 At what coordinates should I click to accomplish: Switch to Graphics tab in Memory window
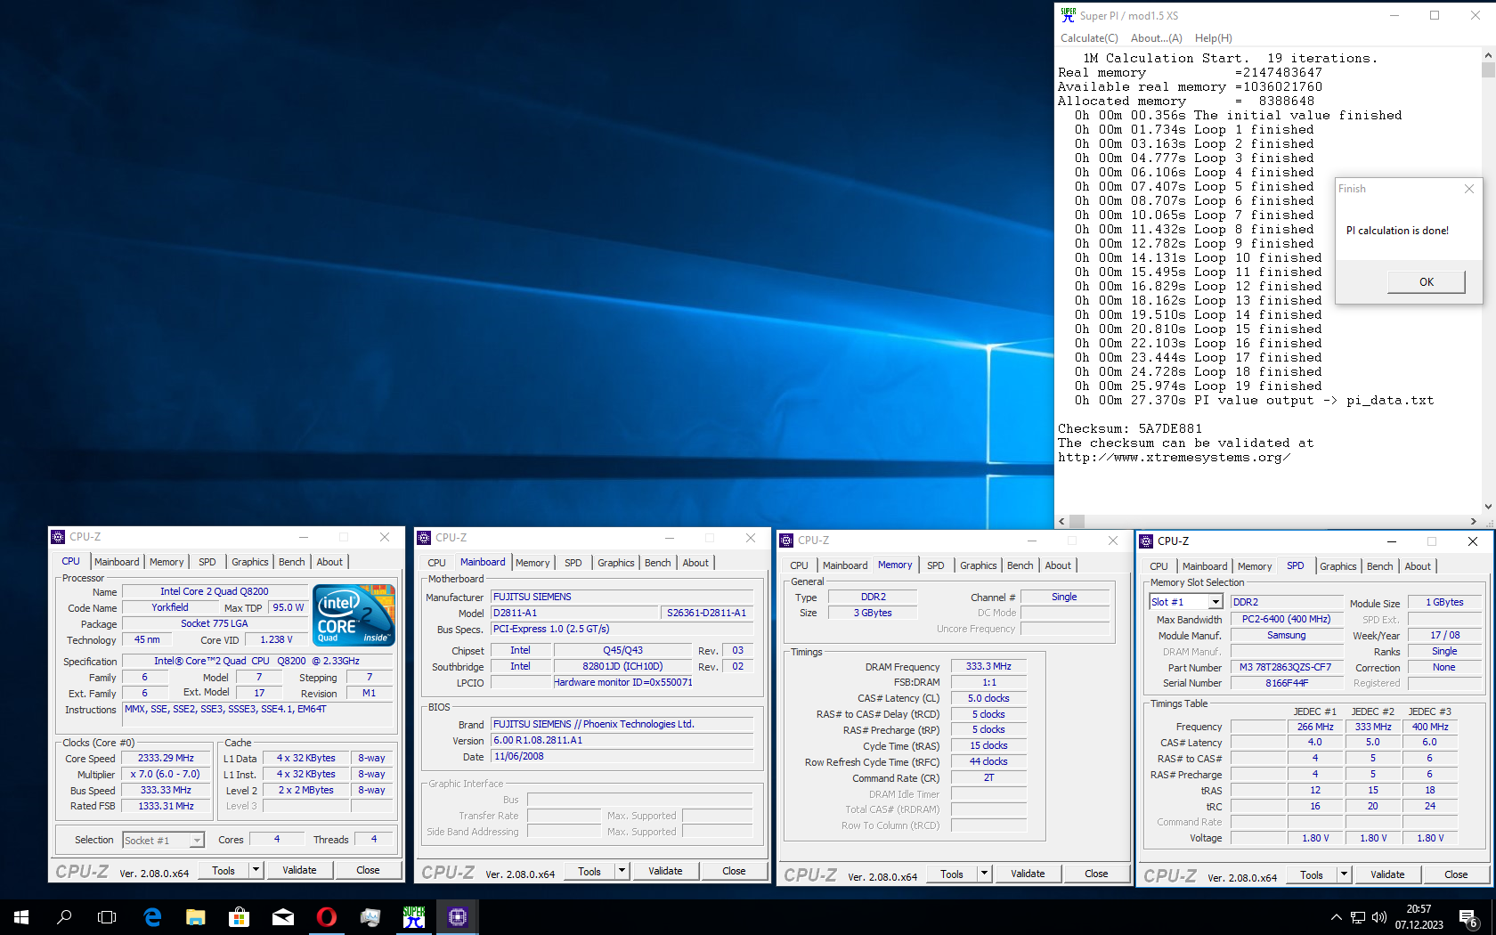(x=979, y=565)
